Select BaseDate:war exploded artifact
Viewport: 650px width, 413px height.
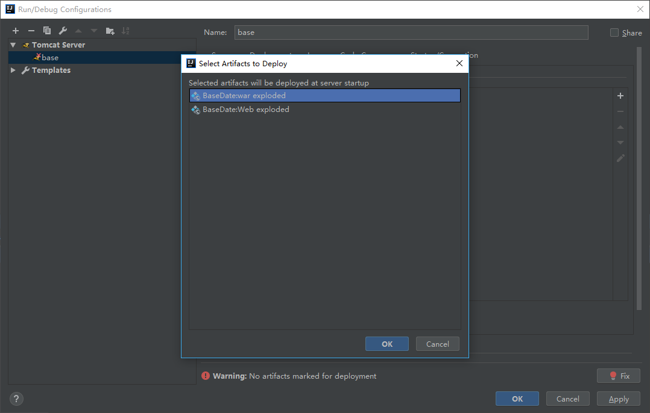point(325,96)
